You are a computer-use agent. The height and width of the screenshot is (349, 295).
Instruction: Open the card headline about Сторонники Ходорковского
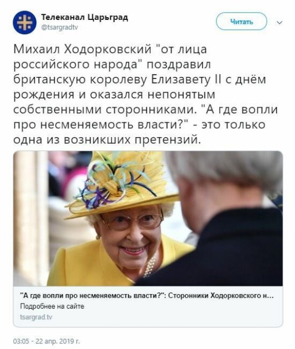click(x=147, y=295)
